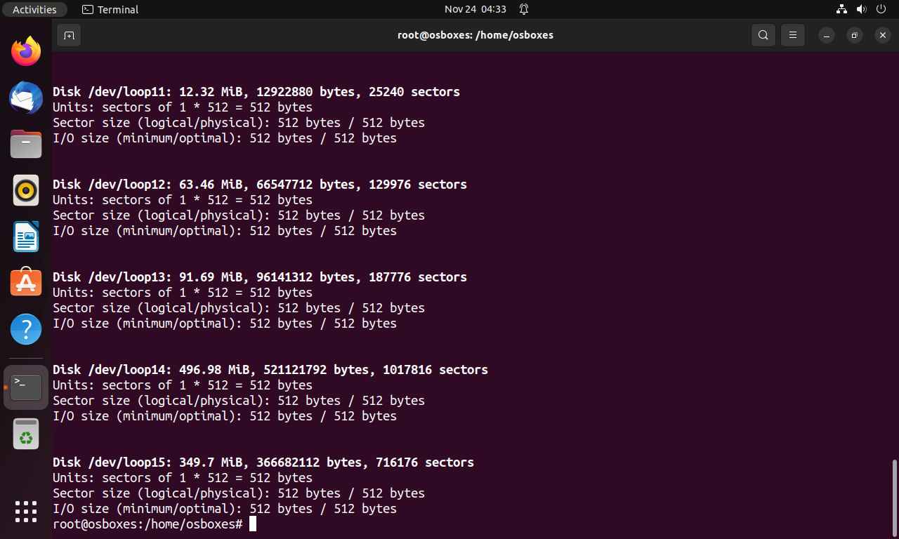This screenshot has width=899, height=539.
Task: Open the notifications bell indicator
Action: [524, 9]
